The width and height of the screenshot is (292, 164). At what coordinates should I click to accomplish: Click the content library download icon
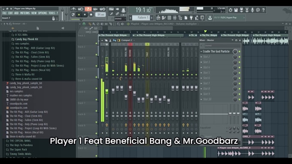[x=210, y=18]
